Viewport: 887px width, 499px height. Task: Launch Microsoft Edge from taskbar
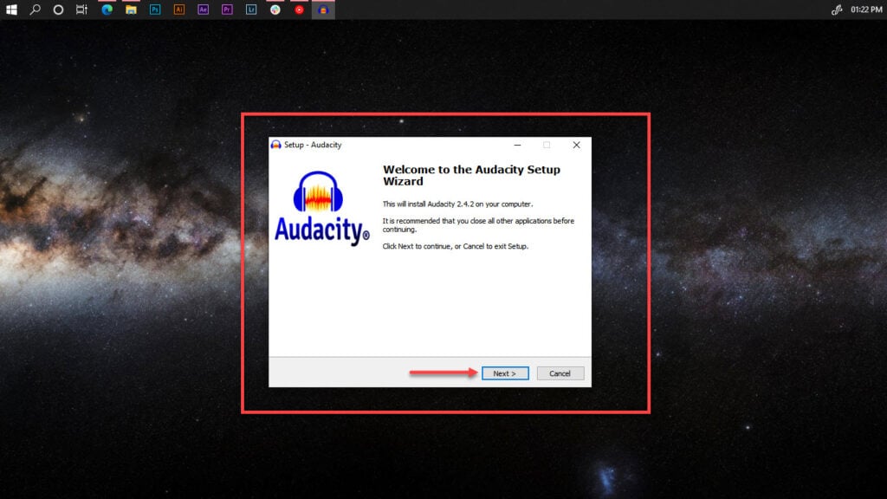pyautogui.click(x=107, y=10)
